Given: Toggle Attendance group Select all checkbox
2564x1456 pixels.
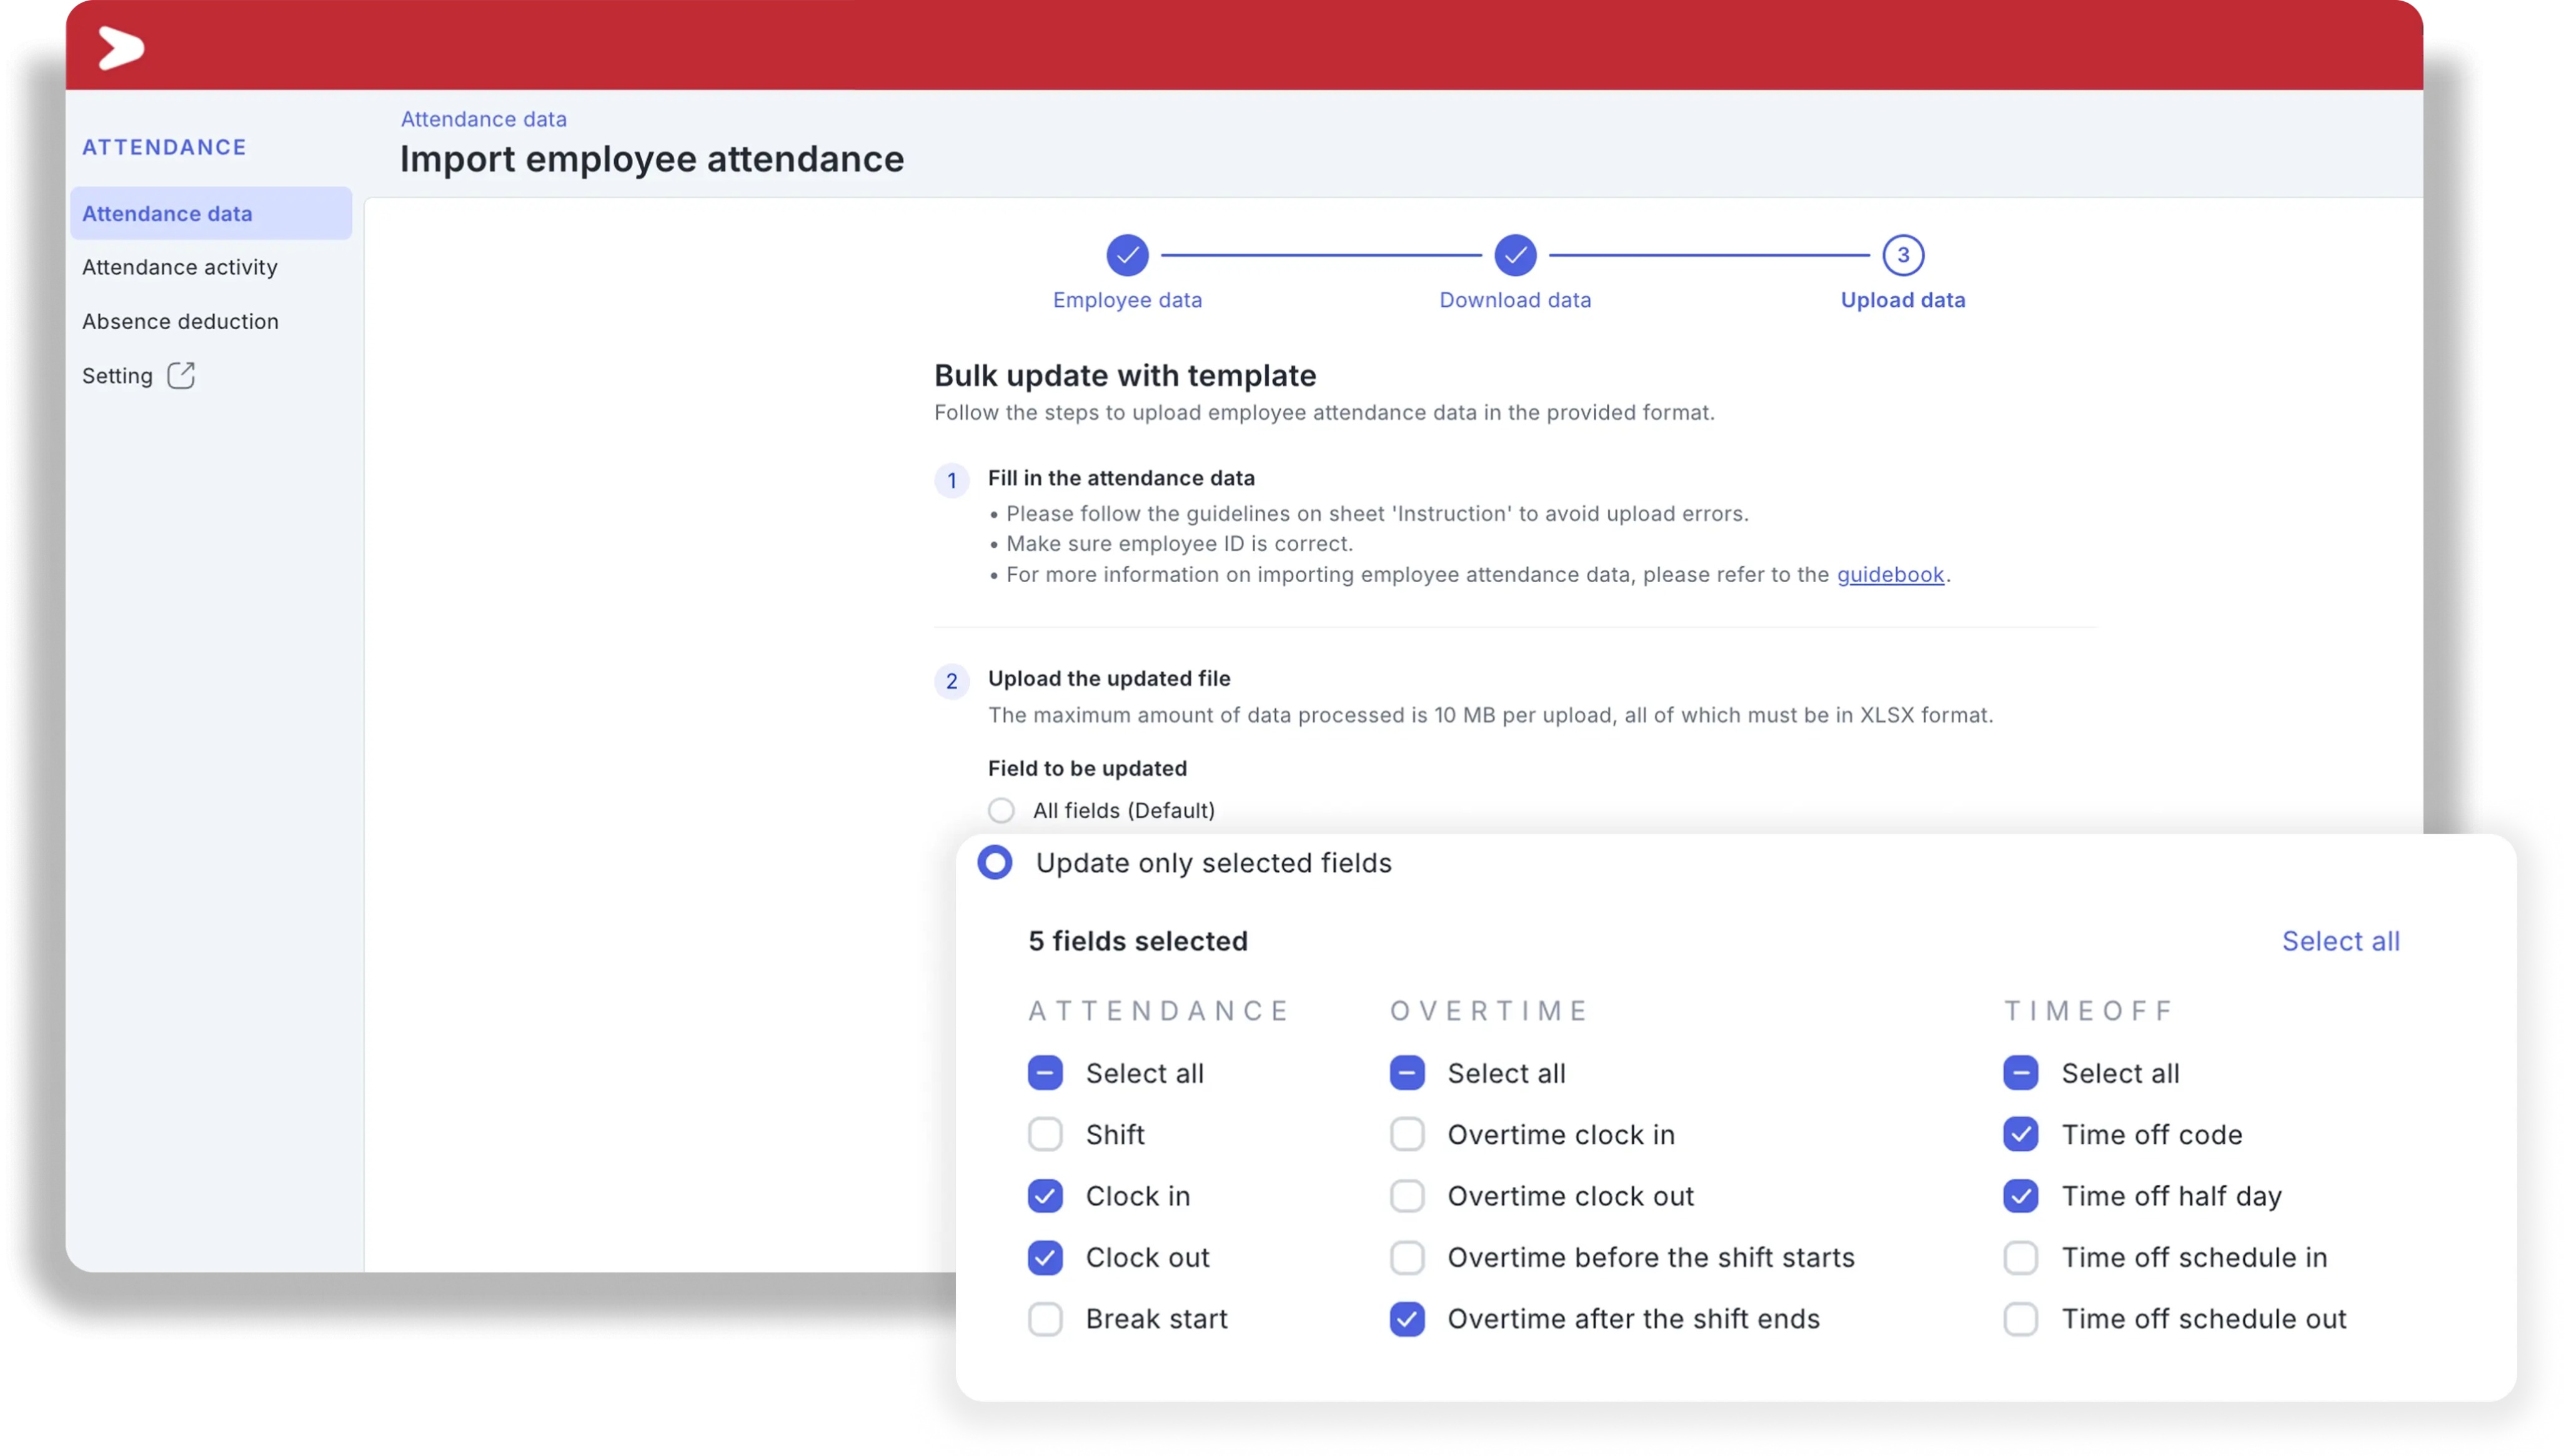Looking at the screenshot, I should click(1045, 1073).
